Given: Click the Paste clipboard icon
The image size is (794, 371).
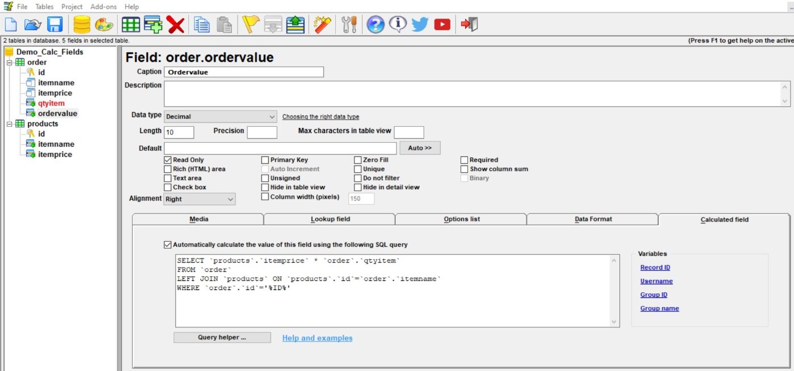Looking at the screenshot, I should [x=225, y=24].
